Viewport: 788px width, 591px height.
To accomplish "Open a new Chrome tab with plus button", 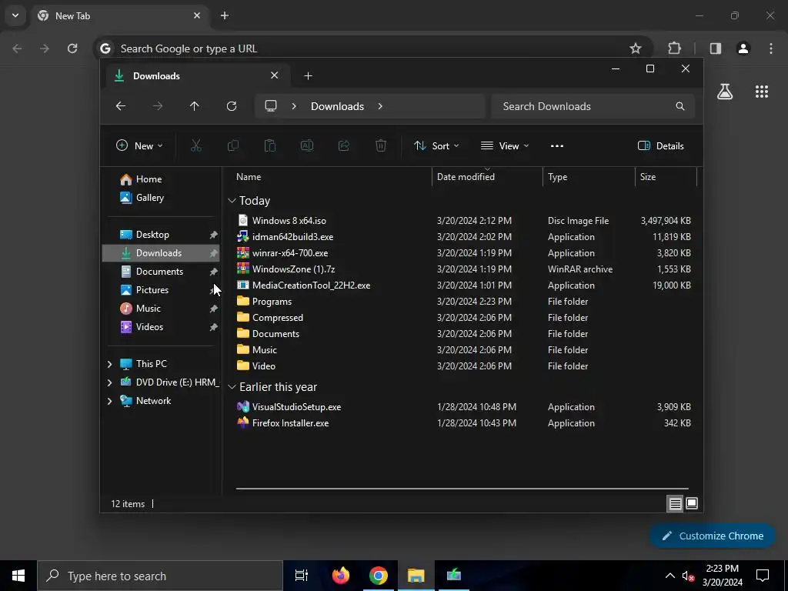I will pyautogui.click(x=225, y=15).
